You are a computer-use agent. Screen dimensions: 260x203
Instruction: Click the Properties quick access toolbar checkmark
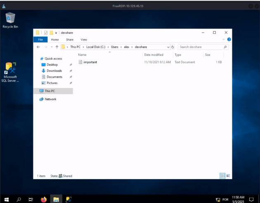point(46,33)
